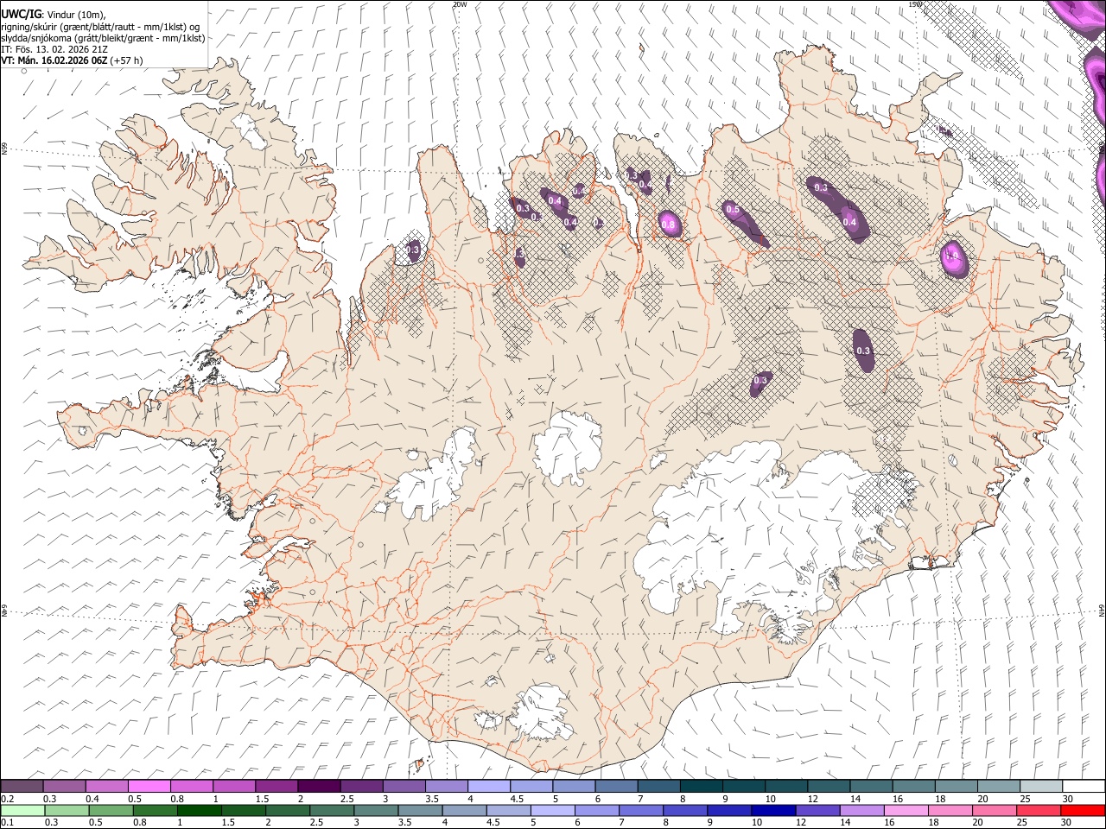Select the 'IT: Fös. 13. 02. 2026 21Z' line
1106x829 pixels.
pos(54,49)
